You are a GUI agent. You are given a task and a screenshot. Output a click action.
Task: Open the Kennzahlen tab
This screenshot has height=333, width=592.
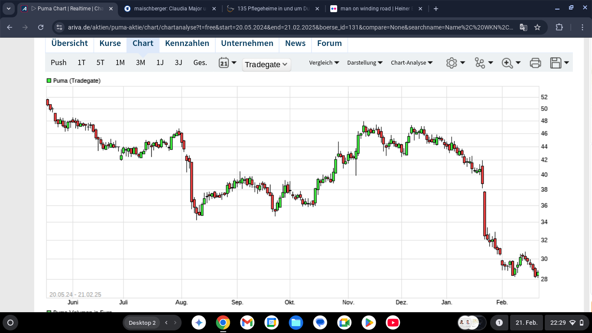(187, 43)
